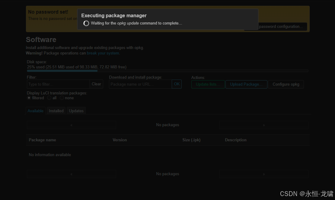Switch to the Installed tab
335x200 pixels.
[56, 111]
